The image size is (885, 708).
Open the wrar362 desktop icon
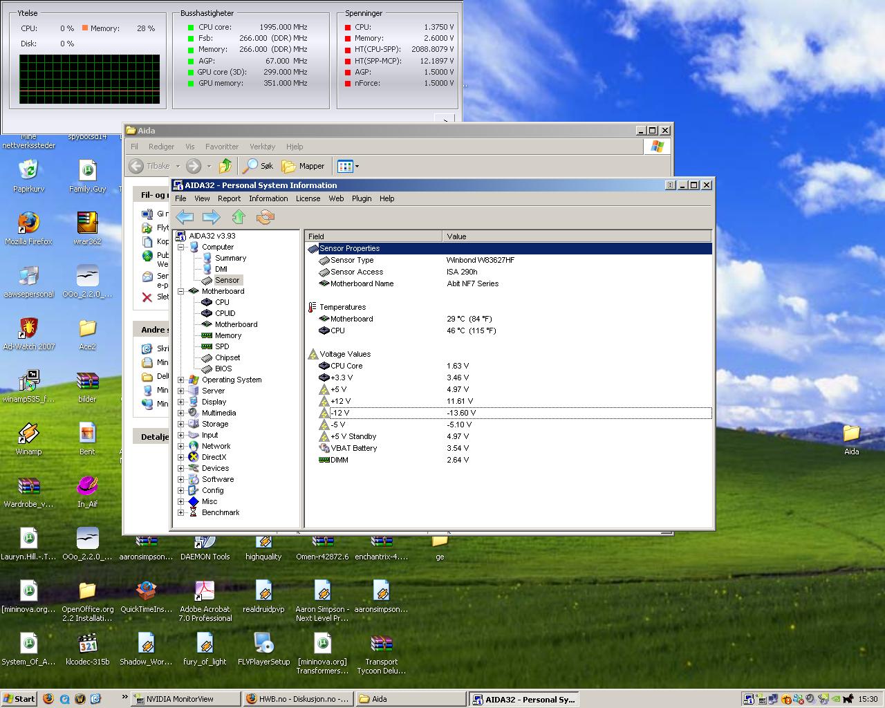[x=87, y=228]
